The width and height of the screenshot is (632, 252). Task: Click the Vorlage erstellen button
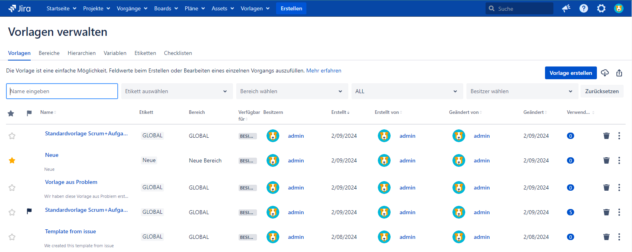571,73
